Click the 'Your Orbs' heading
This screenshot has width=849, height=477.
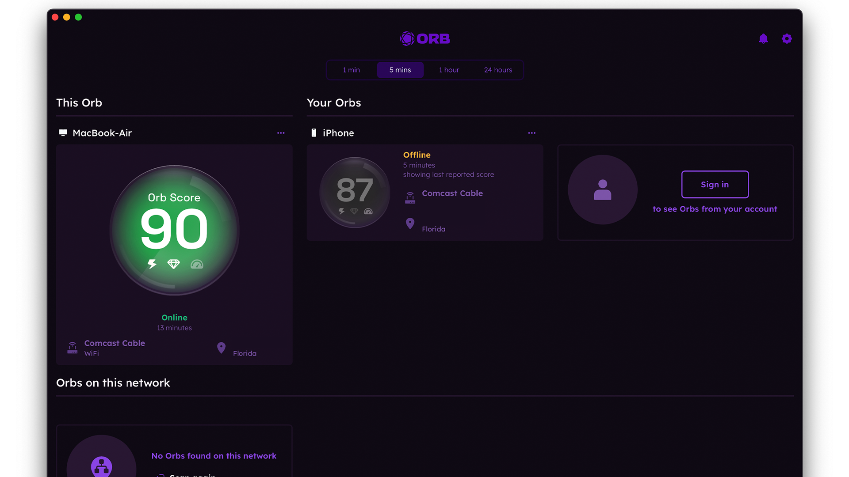334,102
